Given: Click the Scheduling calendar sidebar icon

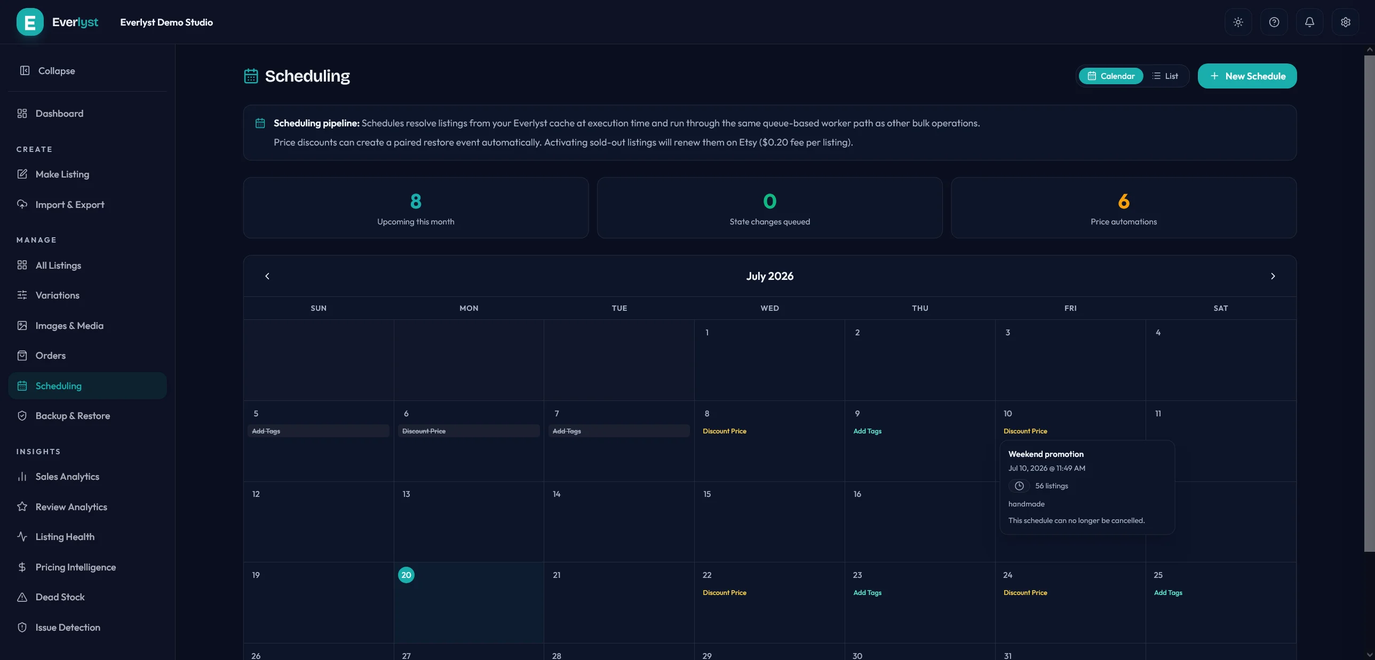Looking at the screenshot, I should (22, 385).
